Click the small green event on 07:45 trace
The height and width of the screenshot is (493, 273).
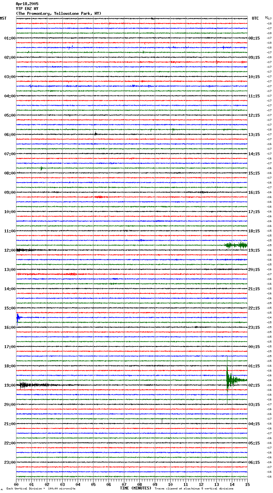point(42,168)
